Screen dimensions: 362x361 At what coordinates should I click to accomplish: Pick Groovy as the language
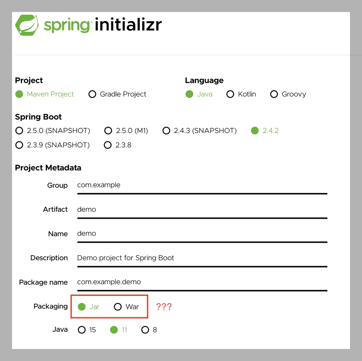(x=274, y=94)
